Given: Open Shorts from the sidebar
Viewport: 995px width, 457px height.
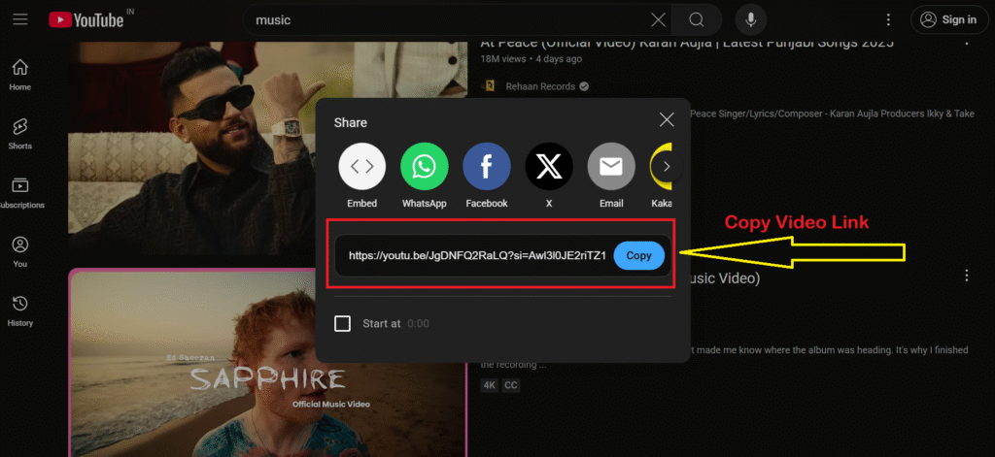Looking at the screenshot, I should [x=20, y=134].
